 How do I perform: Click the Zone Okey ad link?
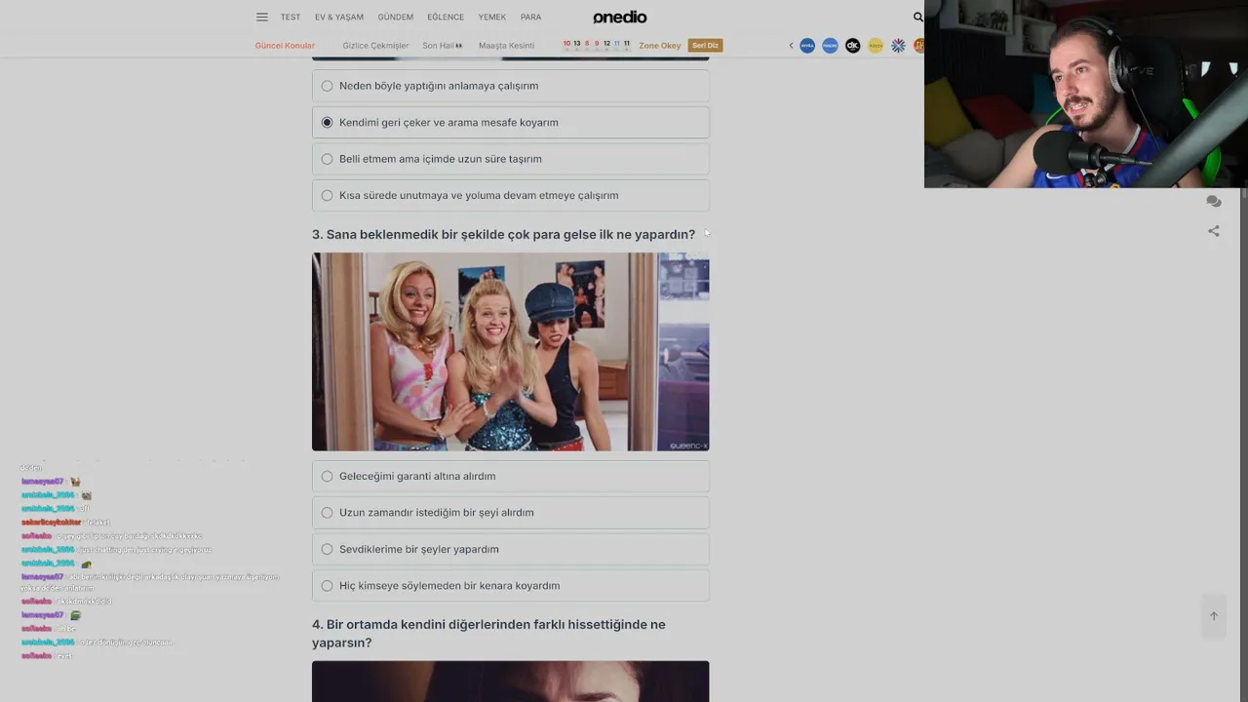(x=660, y=46)
